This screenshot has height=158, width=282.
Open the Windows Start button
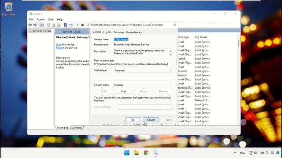(x=127, y=153)
